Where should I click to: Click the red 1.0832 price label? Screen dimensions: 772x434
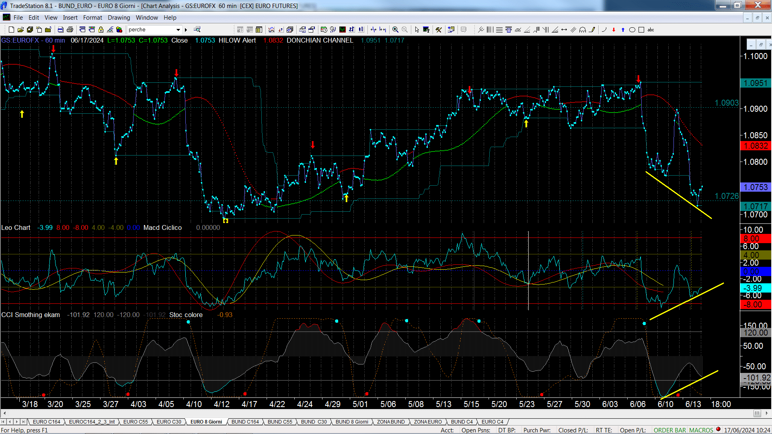(756, 146)
